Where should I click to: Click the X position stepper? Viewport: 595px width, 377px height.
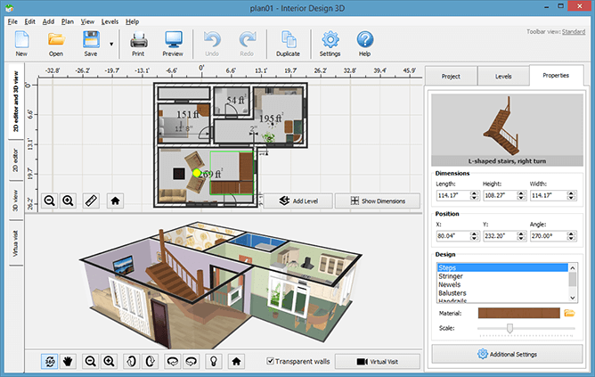click(475, 236)
